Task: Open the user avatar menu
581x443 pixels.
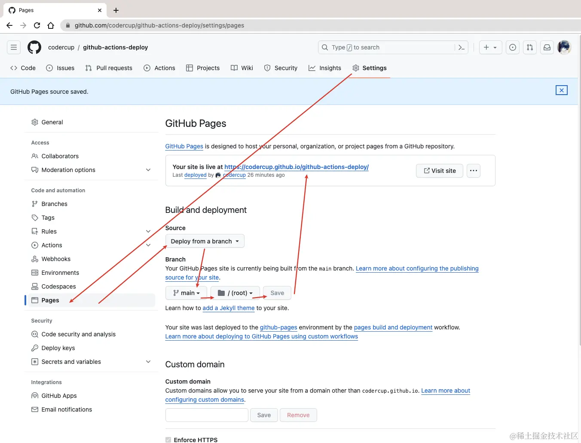Action: pyautogui.click(x=564, y=47)
